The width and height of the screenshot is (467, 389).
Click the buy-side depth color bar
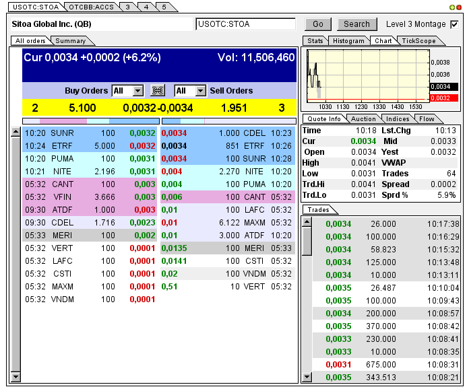(91, 121)
